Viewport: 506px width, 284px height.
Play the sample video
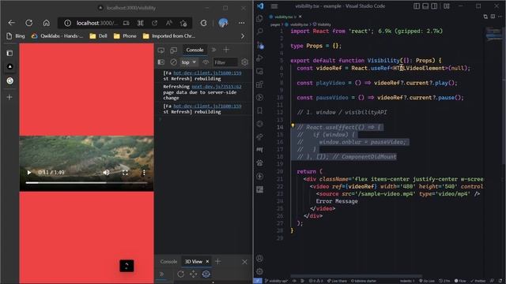[29, 173]
